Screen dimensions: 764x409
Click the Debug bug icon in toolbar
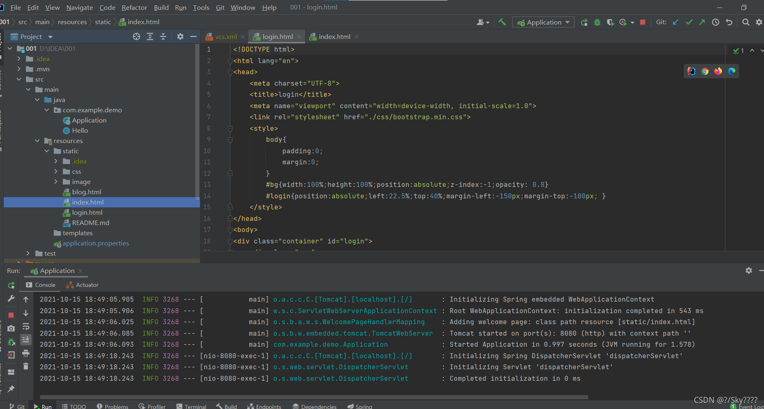coord(597,23)
